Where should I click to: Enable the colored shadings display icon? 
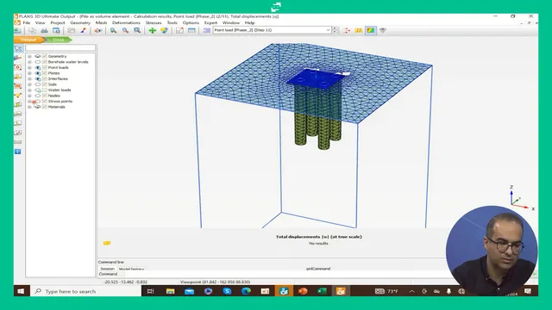370,31
